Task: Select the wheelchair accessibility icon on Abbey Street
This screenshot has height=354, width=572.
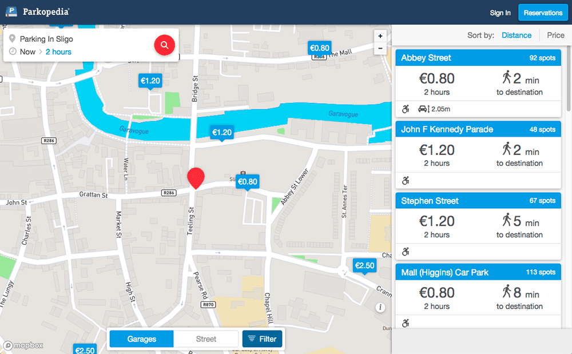Action: 405,108
